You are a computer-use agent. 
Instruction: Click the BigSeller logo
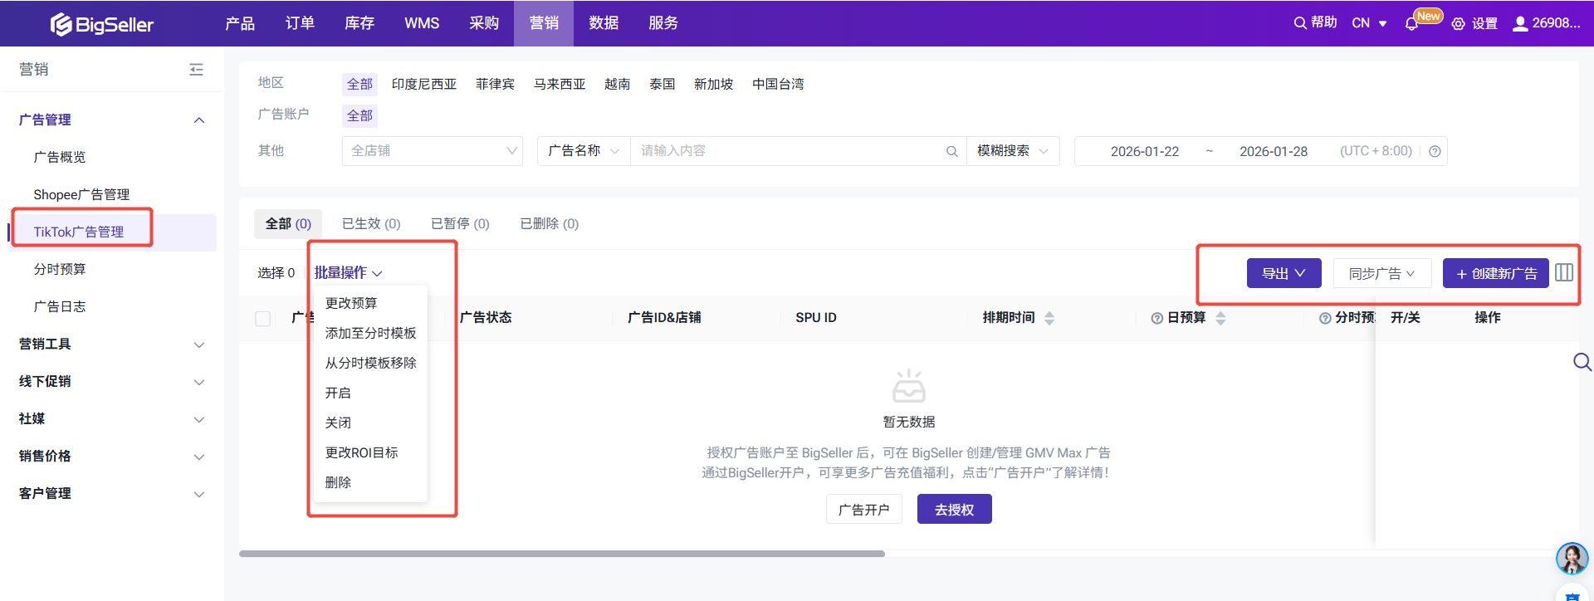(101, 24)
